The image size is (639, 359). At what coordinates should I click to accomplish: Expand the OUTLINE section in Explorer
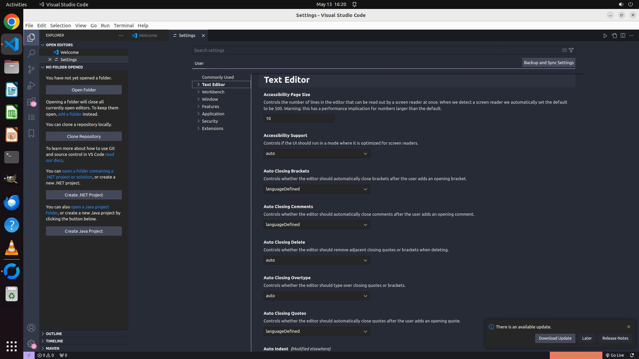54,333
